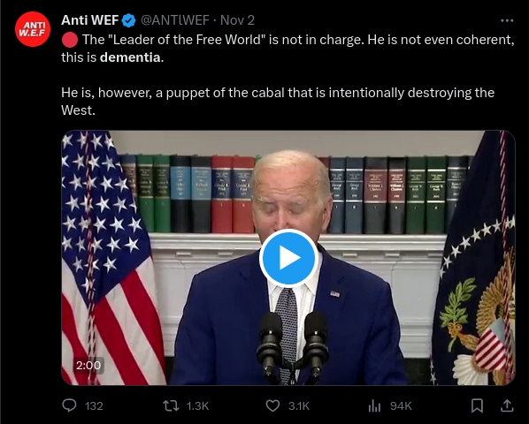Like the post with heart icon
This screenshot has height=424, width=529.
pyautogui.click(x=272, y=405)
